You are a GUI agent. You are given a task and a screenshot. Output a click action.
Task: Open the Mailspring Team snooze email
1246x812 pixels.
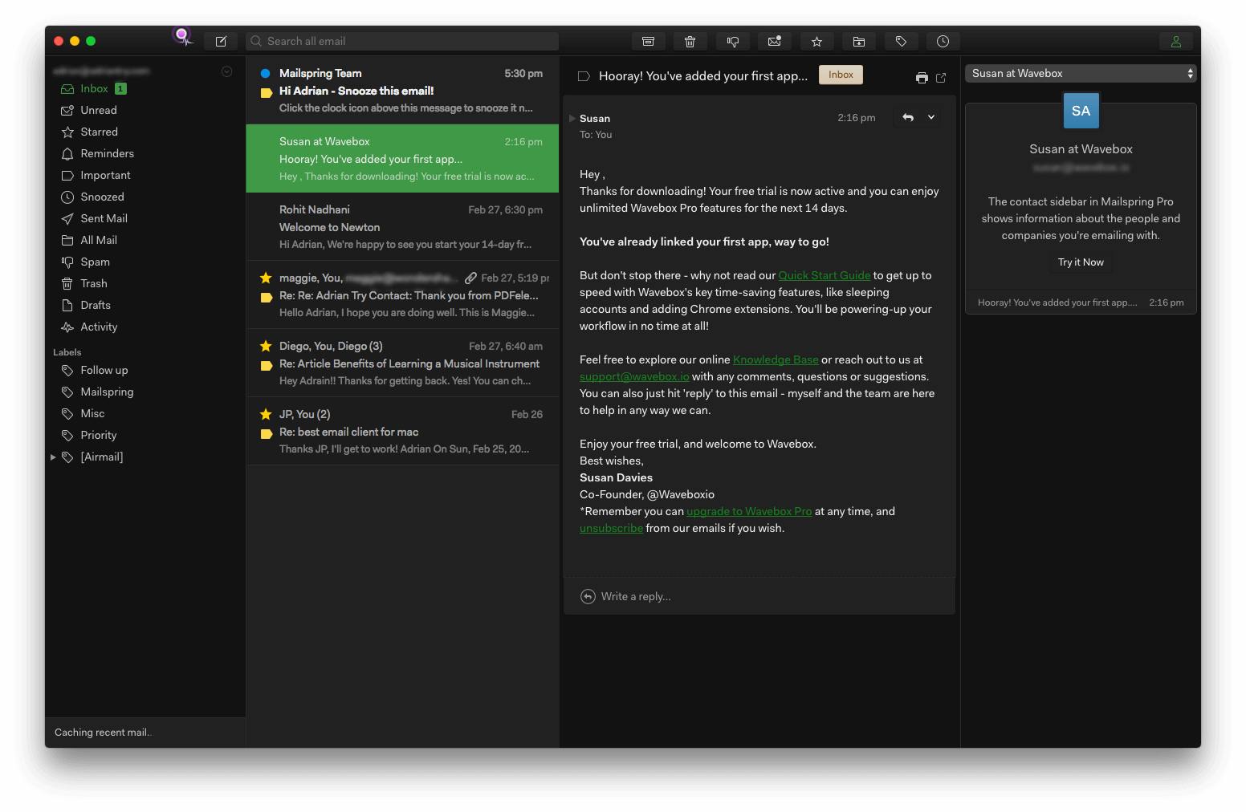(402, 90)
